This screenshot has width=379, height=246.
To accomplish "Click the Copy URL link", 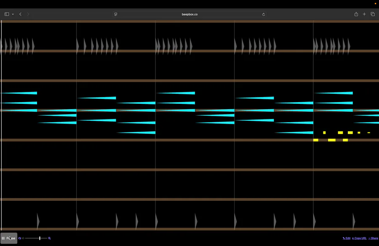I will point(359,238).
